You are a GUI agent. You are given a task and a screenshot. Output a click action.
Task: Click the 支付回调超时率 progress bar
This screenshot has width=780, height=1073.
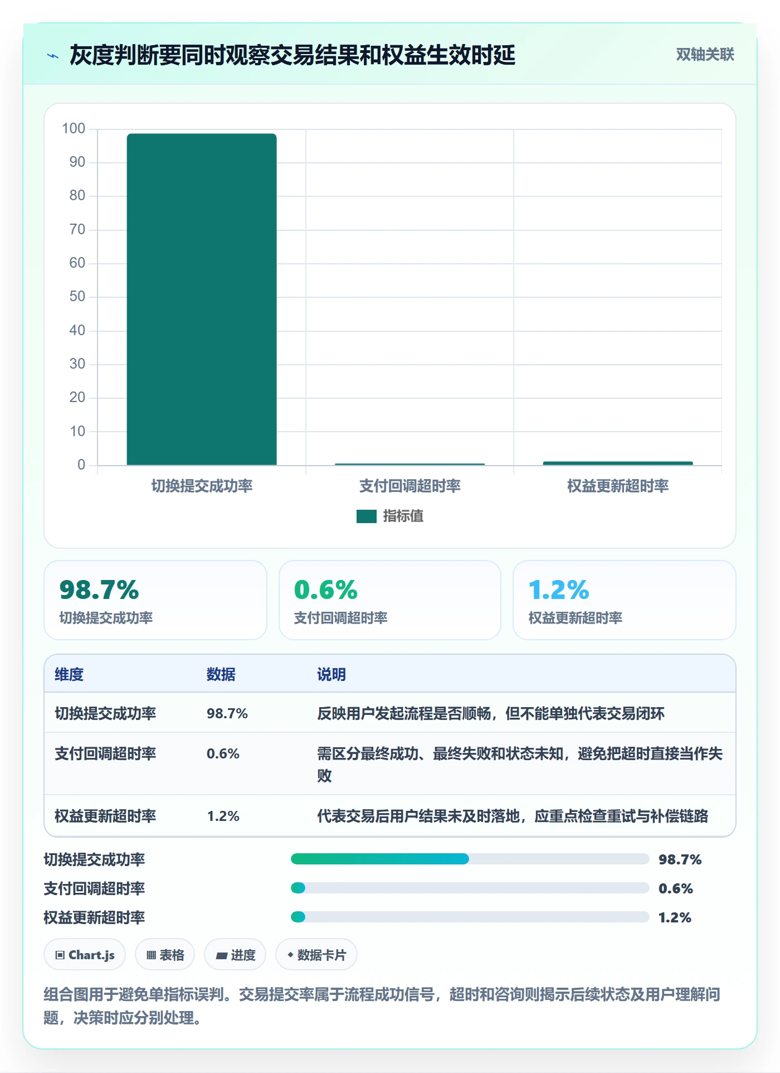click(x=470, y=888)
